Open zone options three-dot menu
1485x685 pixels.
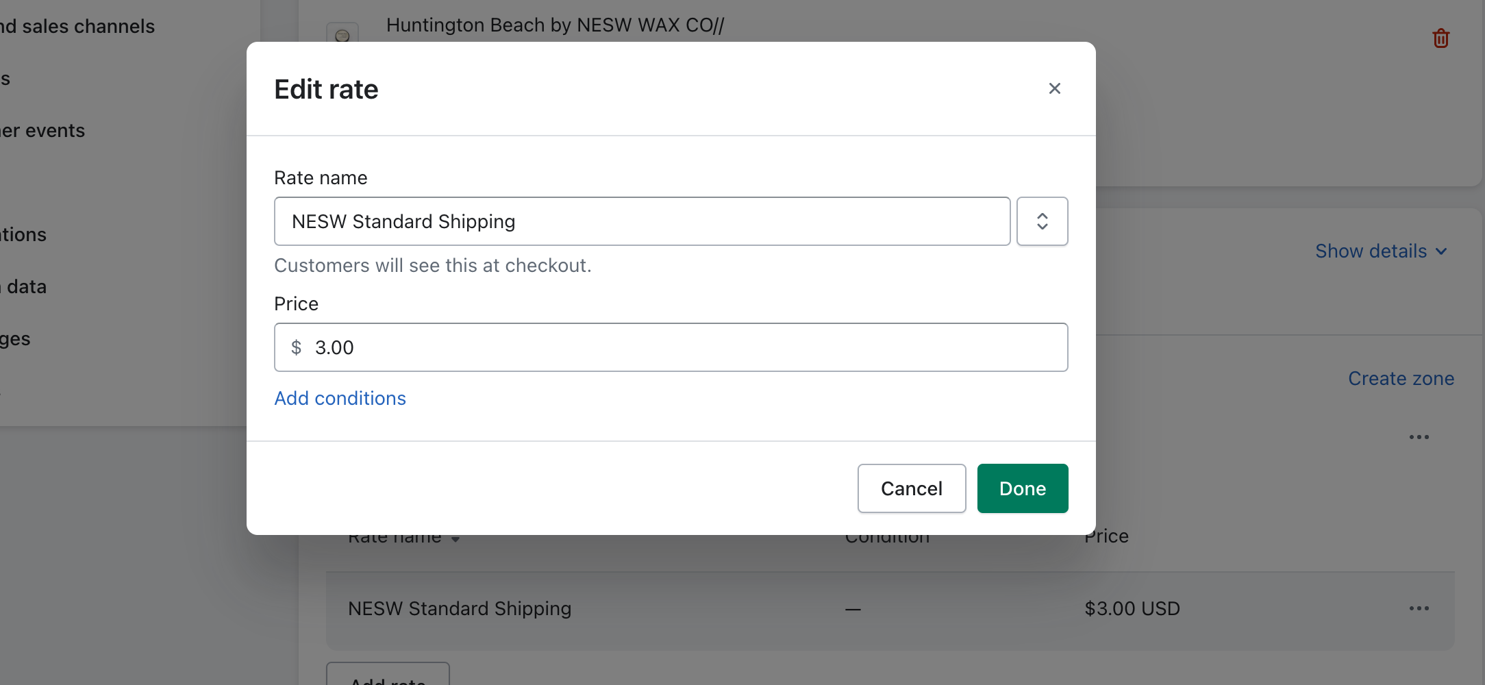tap(1419, 437)
